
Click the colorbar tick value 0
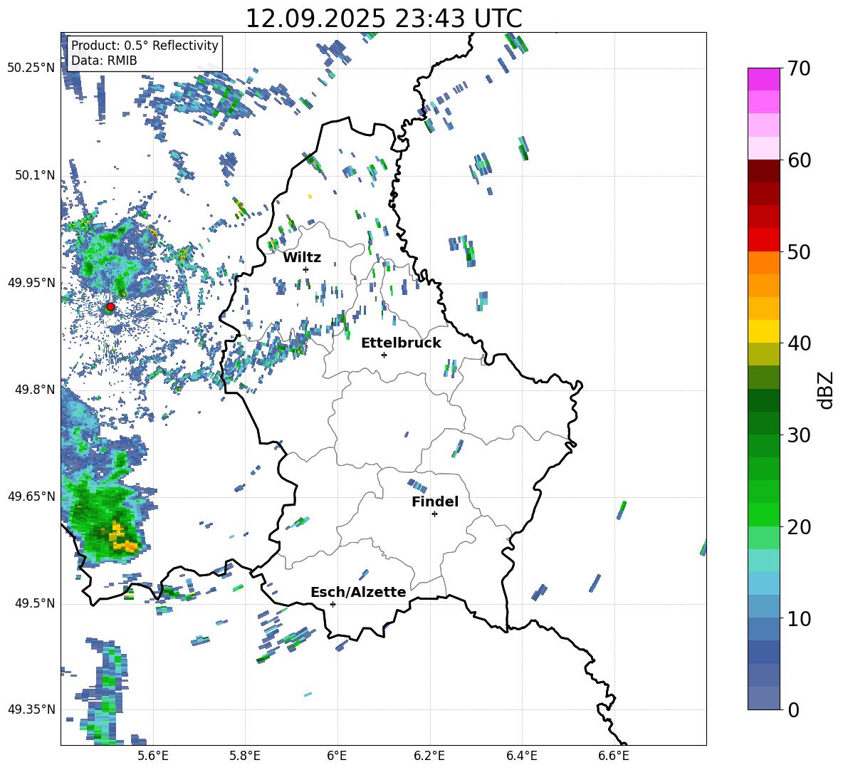click(793, 709)
